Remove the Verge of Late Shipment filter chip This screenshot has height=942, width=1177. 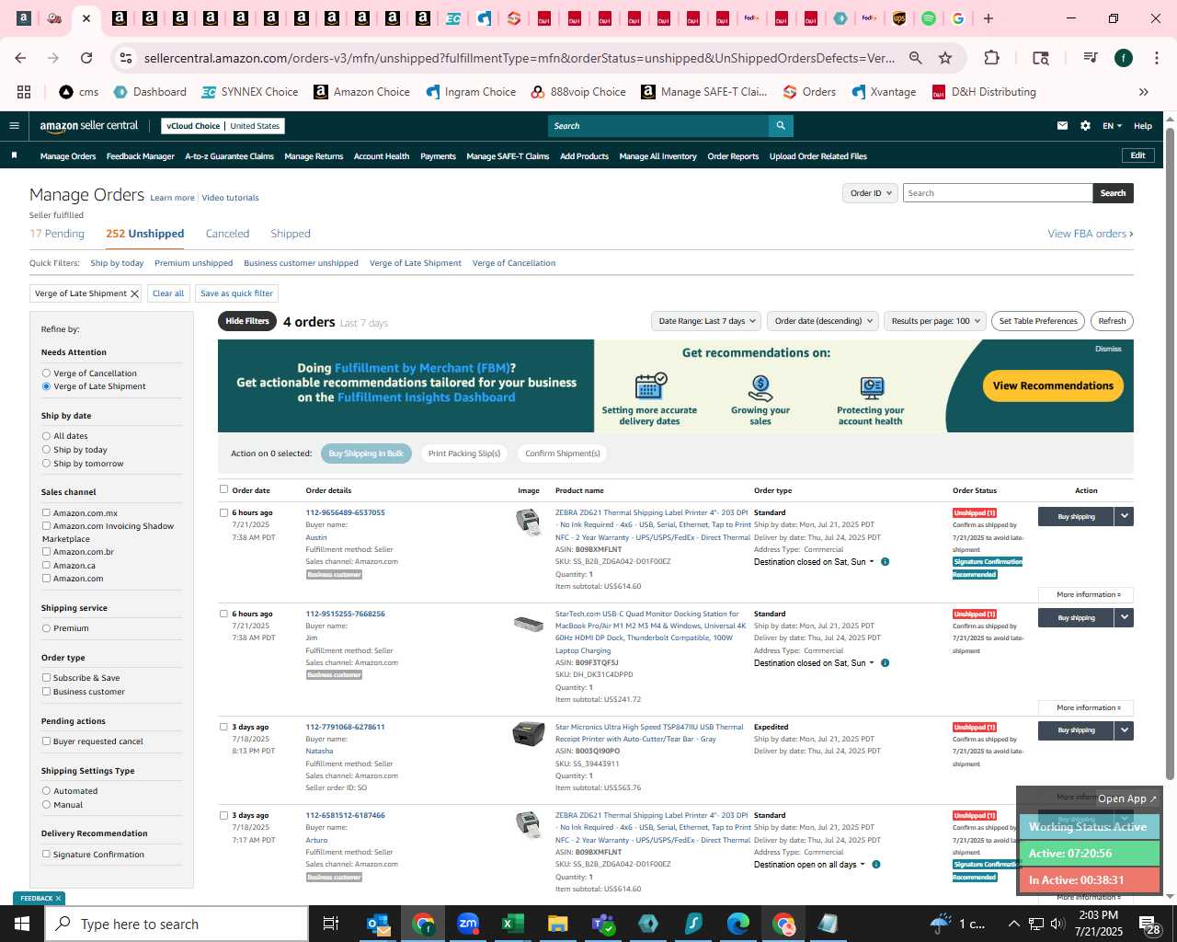134,293
